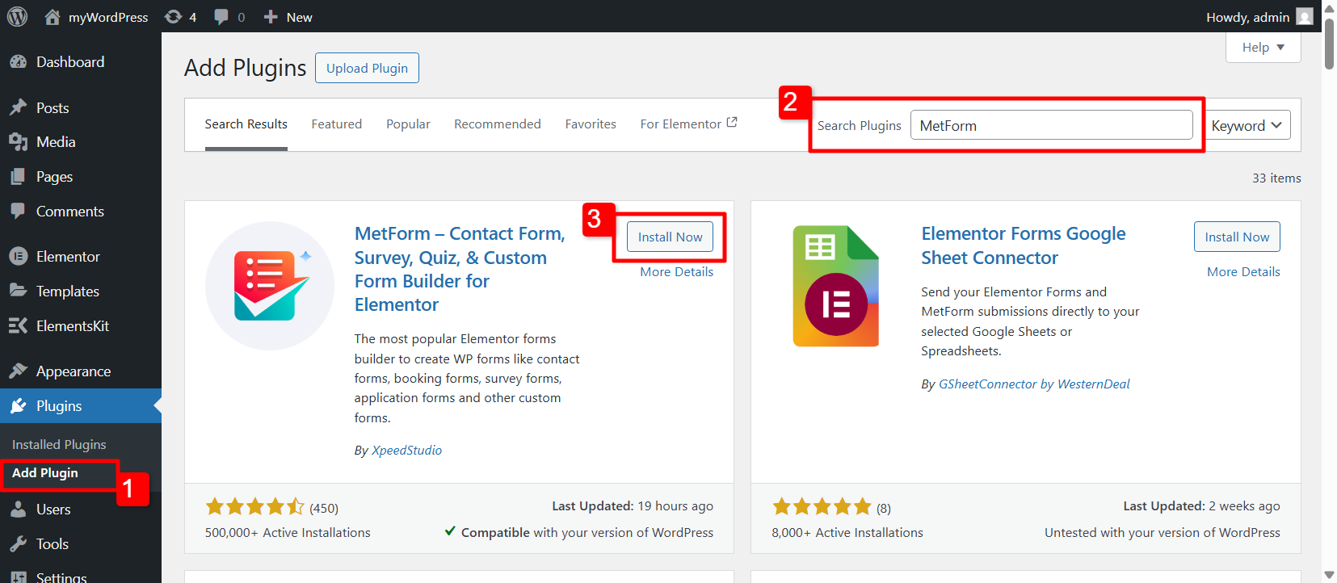1337x583 pixels.
Task: Click the Plugins plug icon
Action: click(x=18, y=405)
